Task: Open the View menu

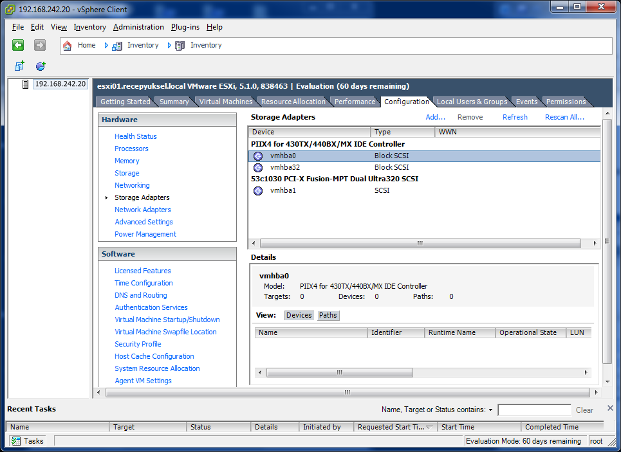Action: (59, 27)
